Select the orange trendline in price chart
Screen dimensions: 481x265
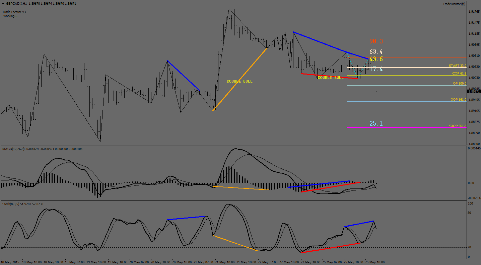tap(239, 80)
